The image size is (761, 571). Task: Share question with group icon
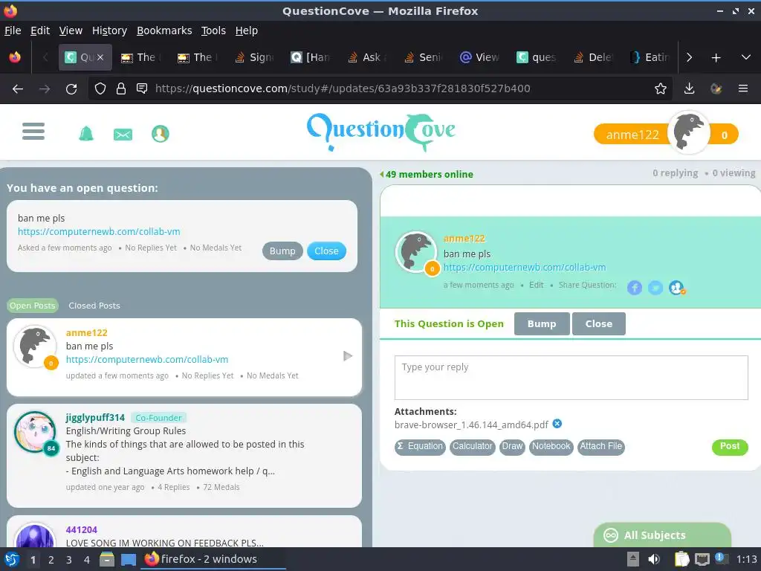click(x=676, y=288)
